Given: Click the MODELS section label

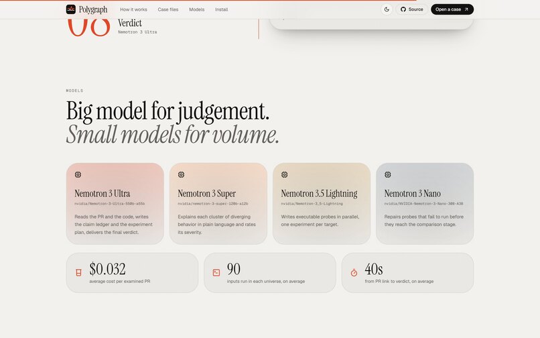Looking at the screenshot, I should click(x=75, y=91).
